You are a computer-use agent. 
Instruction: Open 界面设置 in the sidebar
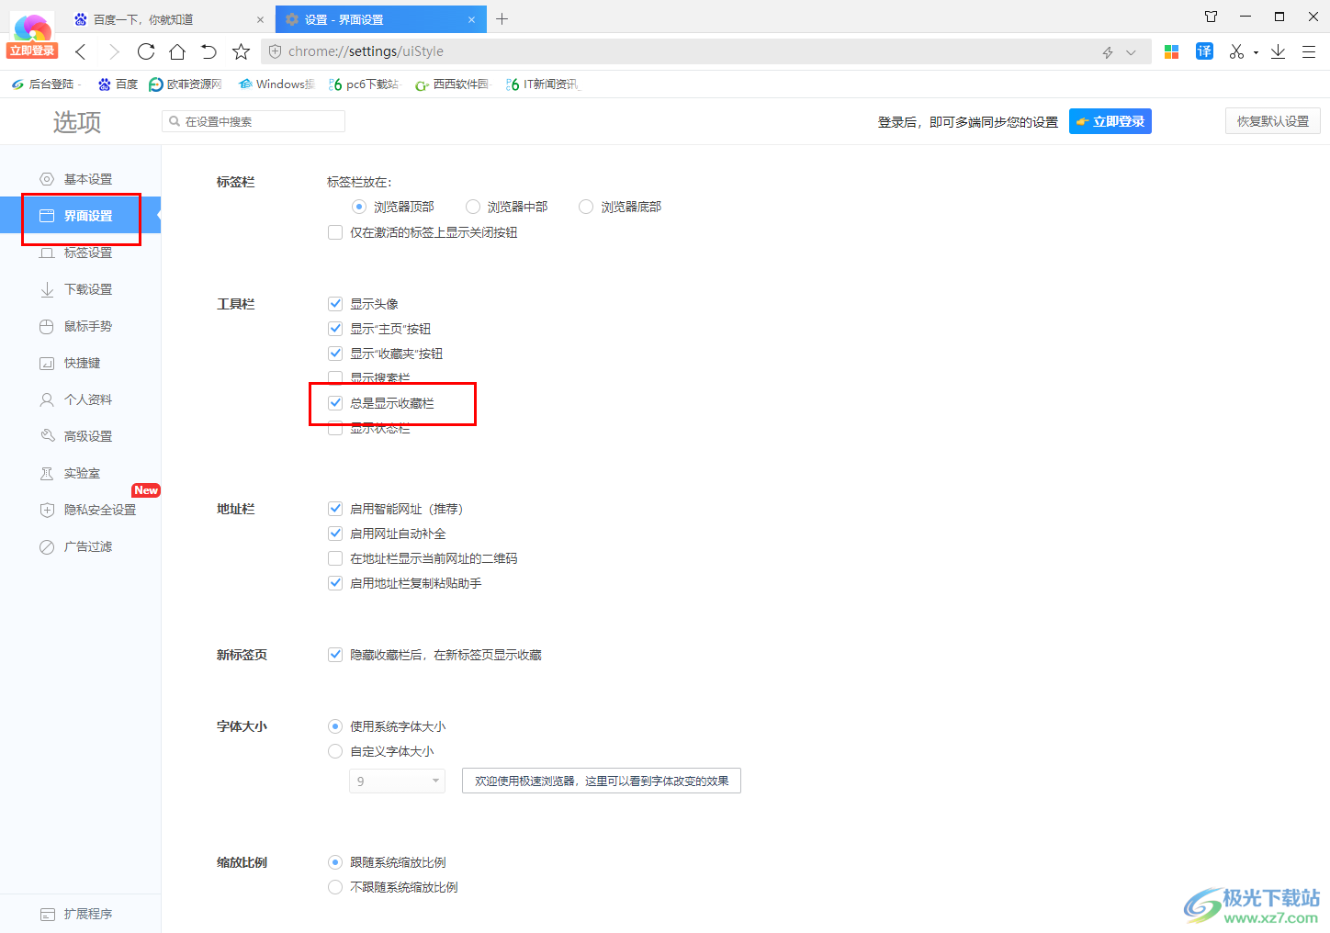(x=80, y=216)
